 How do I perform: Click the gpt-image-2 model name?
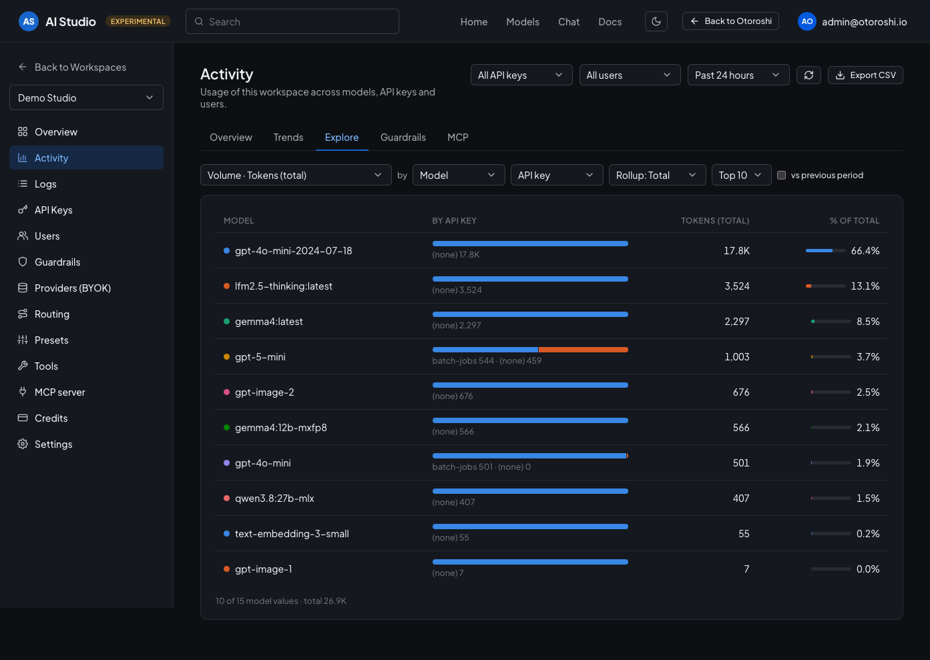[264, 392]
